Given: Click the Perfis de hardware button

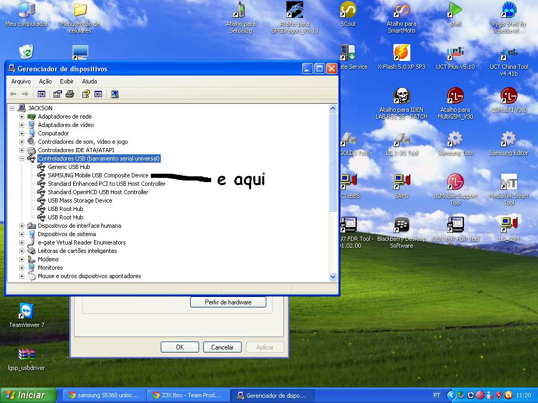Looking at the screenshot, I should click(x=228, y=302).
